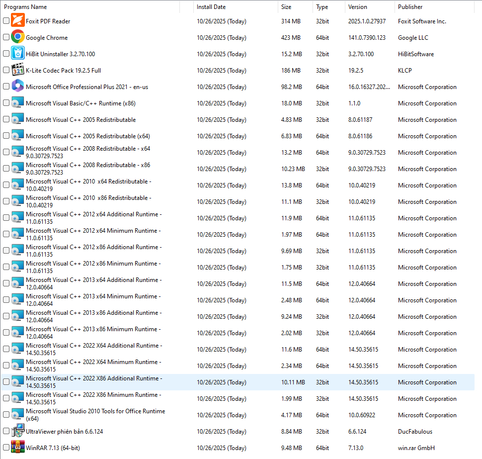Click the DucFabulous publisher cell
482x459 pixels.
[415, 431]
